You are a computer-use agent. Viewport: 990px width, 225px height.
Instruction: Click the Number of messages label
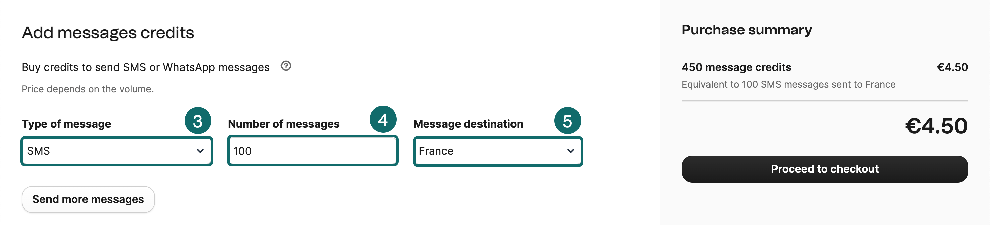(x=284, y=124)
